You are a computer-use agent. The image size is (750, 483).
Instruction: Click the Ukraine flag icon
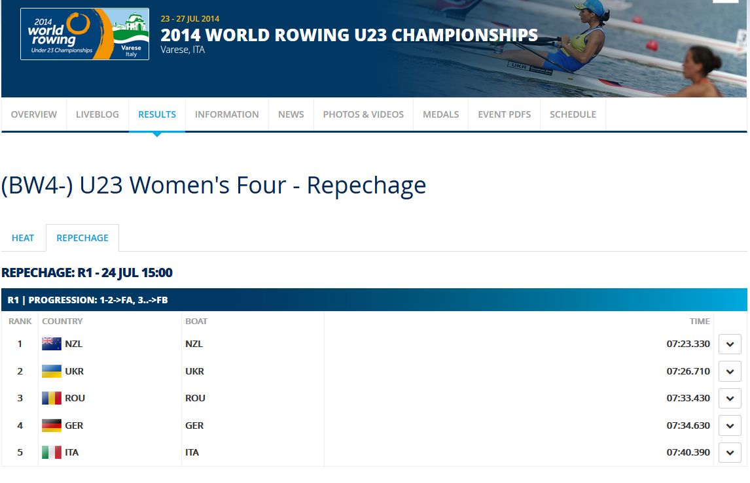52,371
